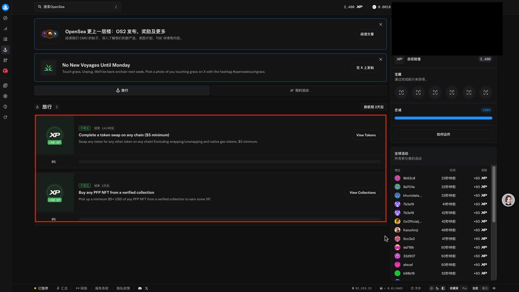This screenshot has width=519, height=292.
Task: Open the da718b address in global activity
Action: (x=409, y=248)
